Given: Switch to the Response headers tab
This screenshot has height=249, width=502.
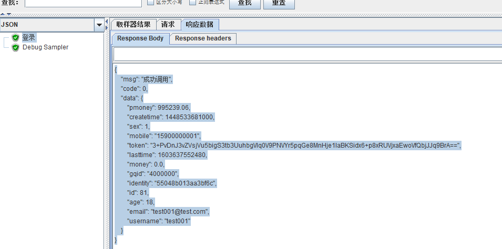Looking at the screenshot, I should (203, 38).
